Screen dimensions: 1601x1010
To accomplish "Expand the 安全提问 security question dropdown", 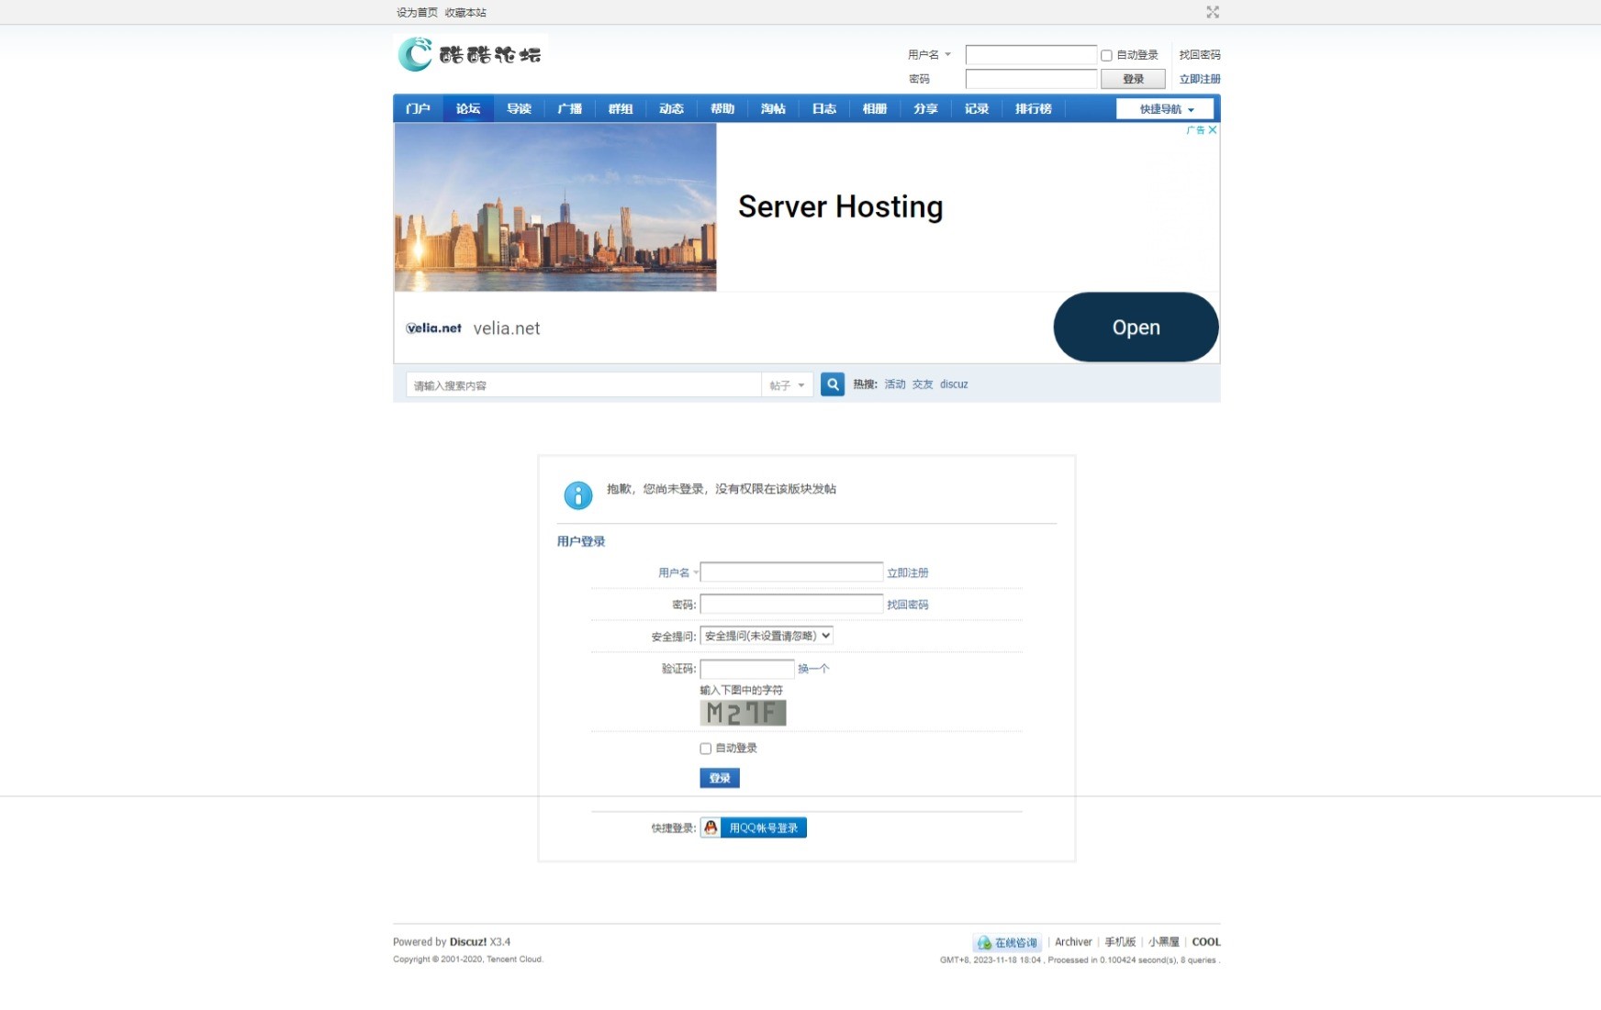I will [766, 636].
